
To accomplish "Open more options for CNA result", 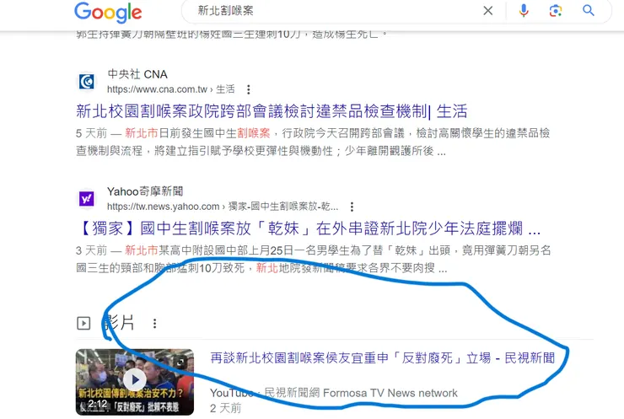I will [248, 89].
